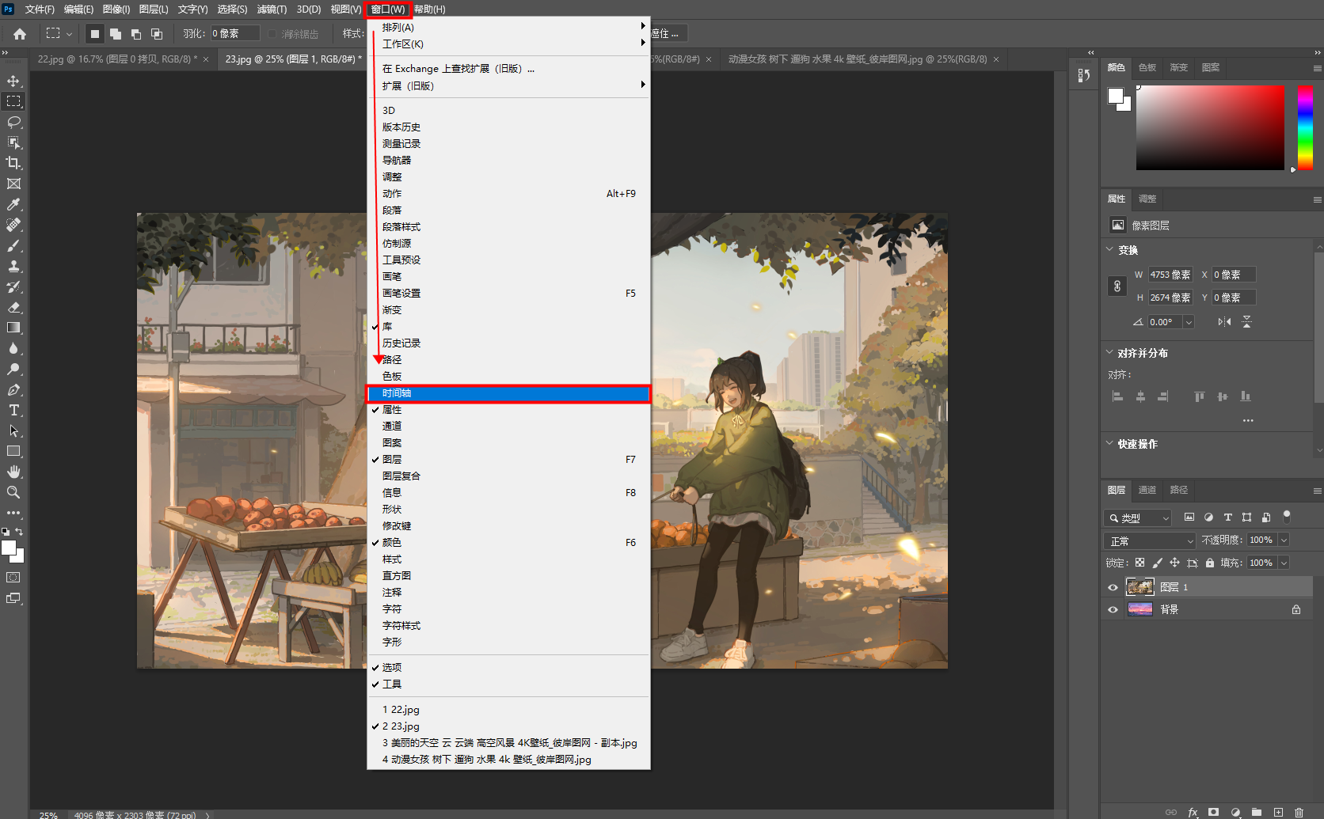The image size is (1324, 819).
Task: Switch to the 通道 tab
Action: (x=1147, y=490)
